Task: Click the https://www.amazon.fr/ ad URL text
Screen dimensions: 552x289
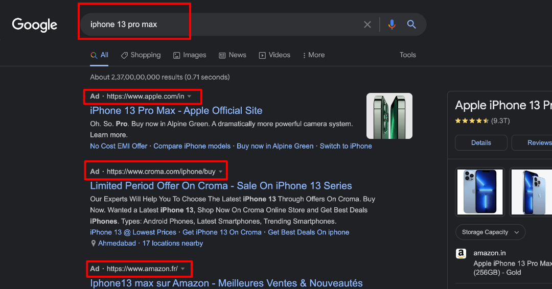Action: click(142, 269)
